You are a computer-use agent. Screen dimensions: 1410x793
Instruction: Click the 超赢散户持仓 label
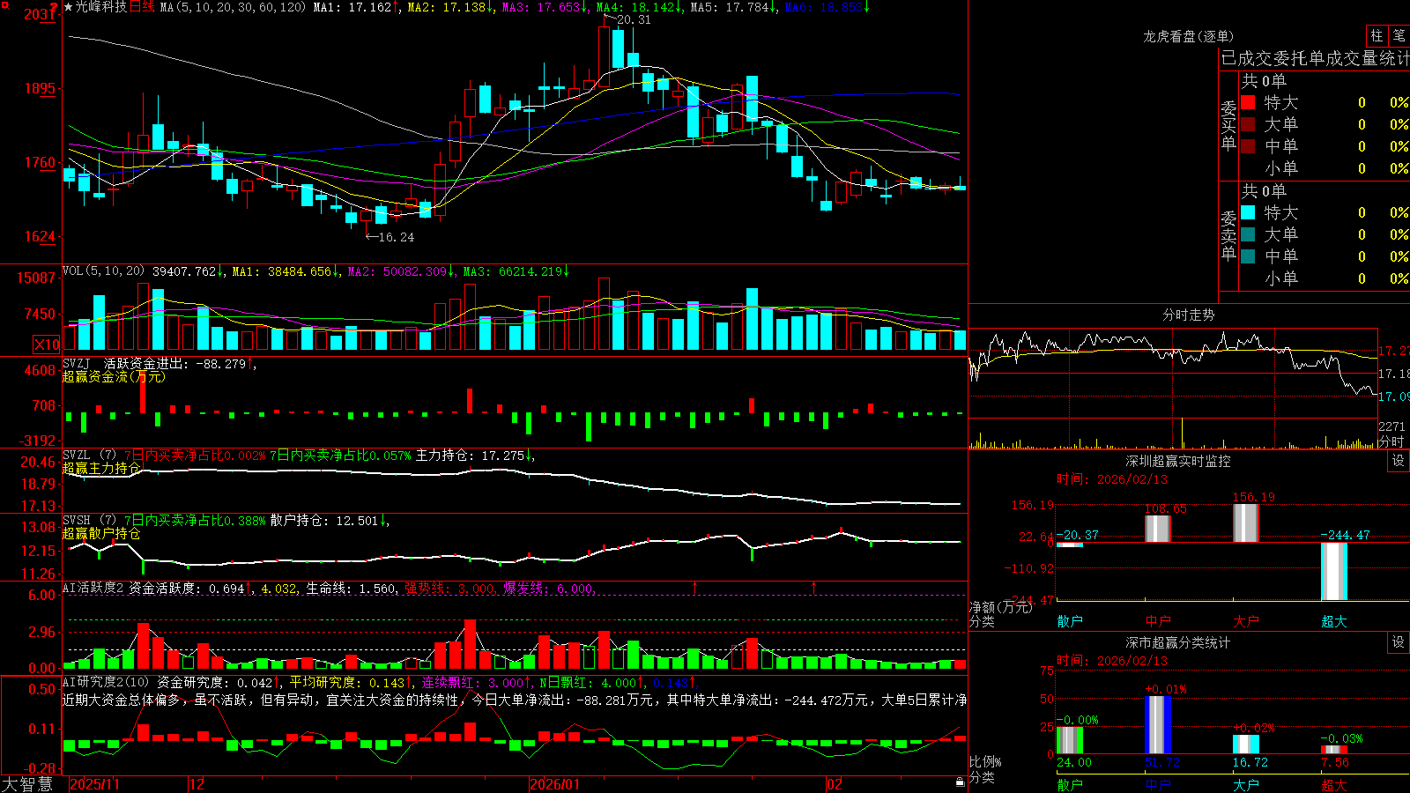(x=101, y=533)
